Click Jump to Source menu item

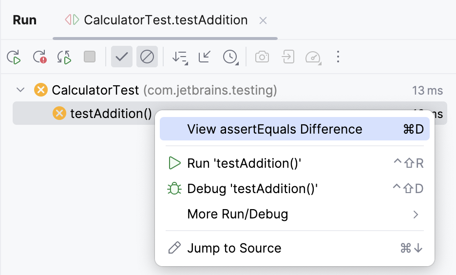pos(234,248)
